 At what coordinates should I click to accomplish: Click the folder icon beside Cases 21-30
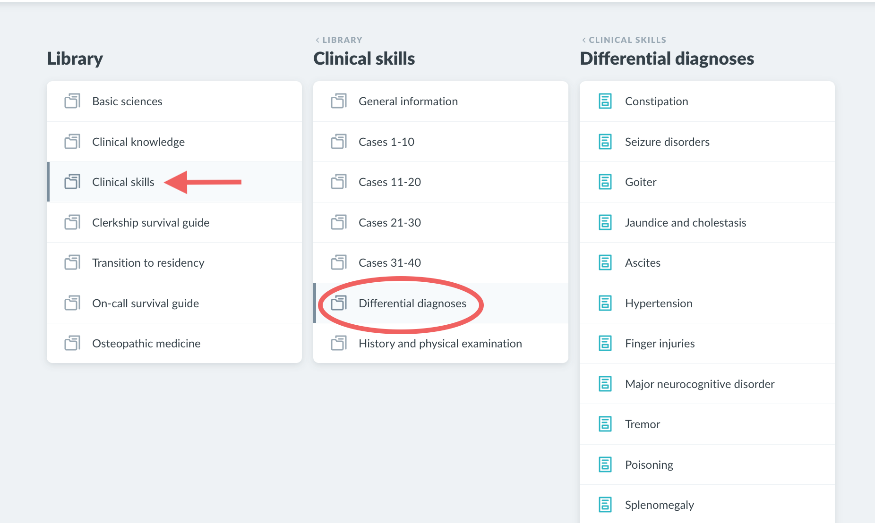pos(339,222)
